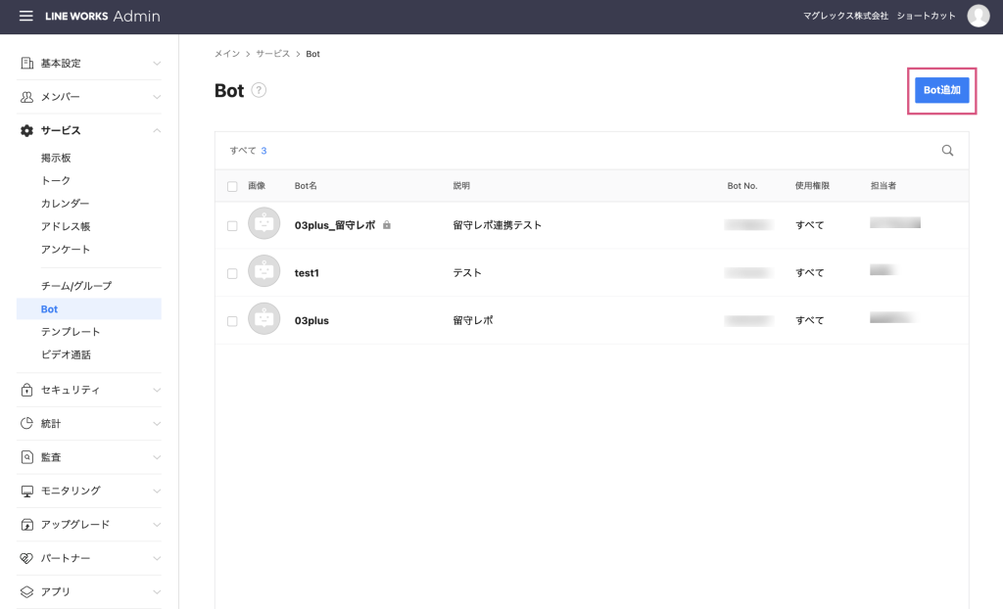1003x609 pixels.
Task: Go to メイン breadcrumb link
Action: (226, 54)
